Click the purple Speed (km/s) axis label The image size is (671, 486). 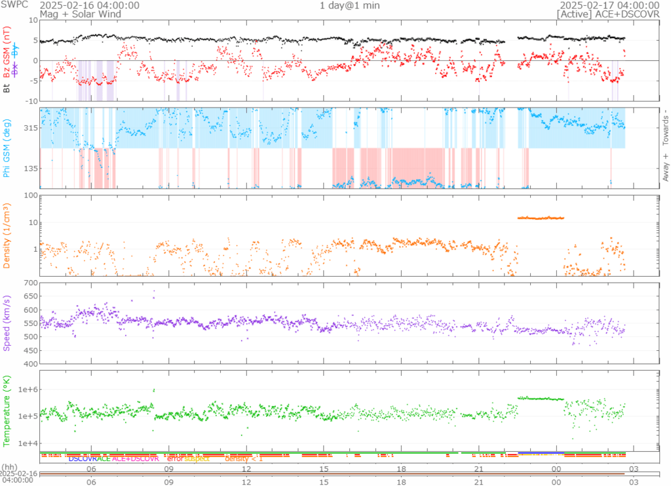[7, 323]
